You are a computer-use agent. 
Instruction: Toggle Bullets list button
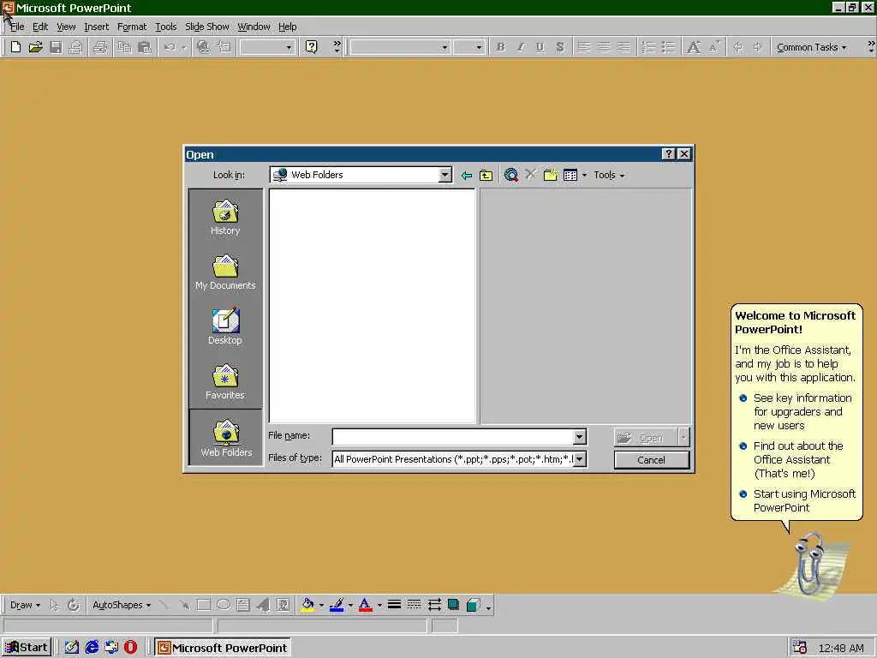pyautogui.click(x=668, y=47)
